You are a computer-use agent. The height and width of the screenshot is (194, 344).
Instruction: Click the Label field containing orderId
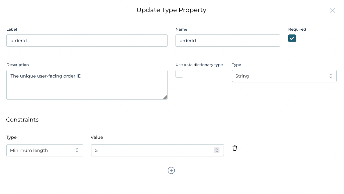[x=87, y=41]
